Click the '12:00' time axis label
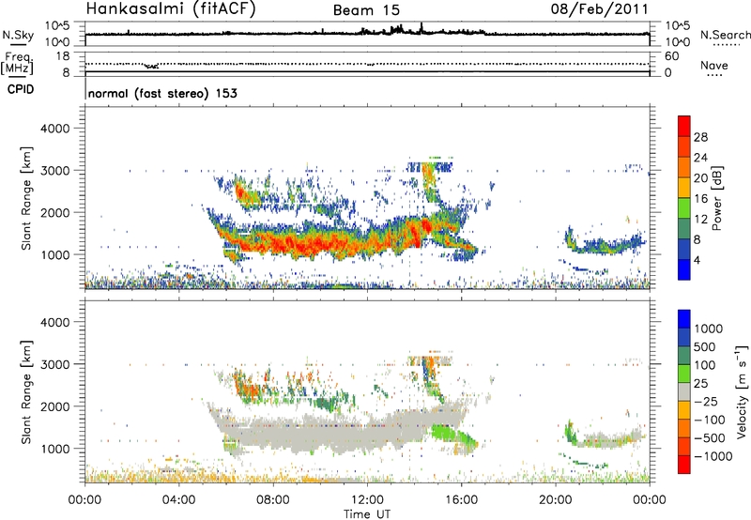 coord(367,500)
